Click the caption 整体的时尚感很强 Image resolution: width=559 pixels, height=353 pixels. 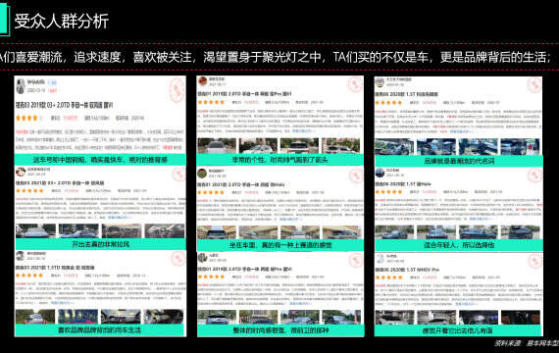pyautogui.click(x=280, y=330)
